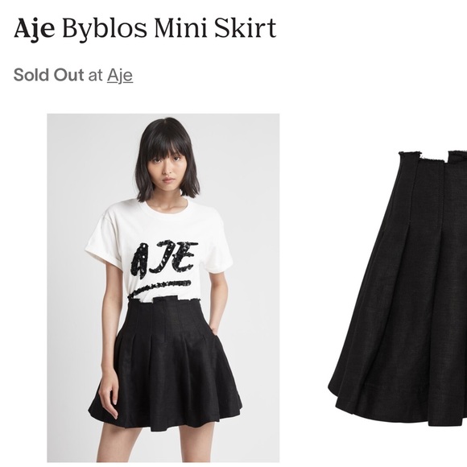Viewport: 467px width, 467px height.
Task: Click the model's face in the photo
Action: (x=166, y=167)
